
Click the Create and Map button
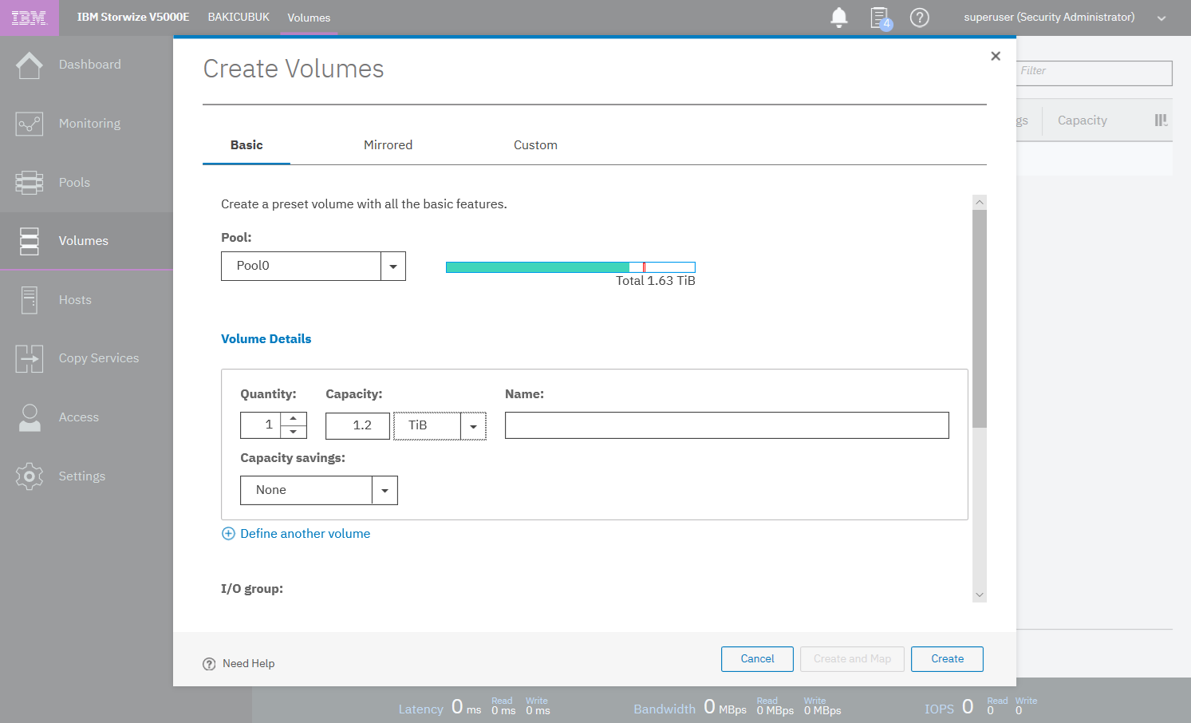852,659
